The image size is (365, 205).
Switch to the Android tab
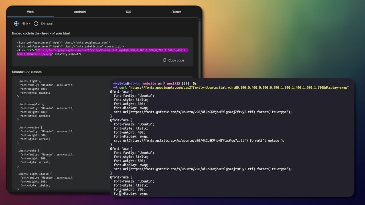point(80,12)
